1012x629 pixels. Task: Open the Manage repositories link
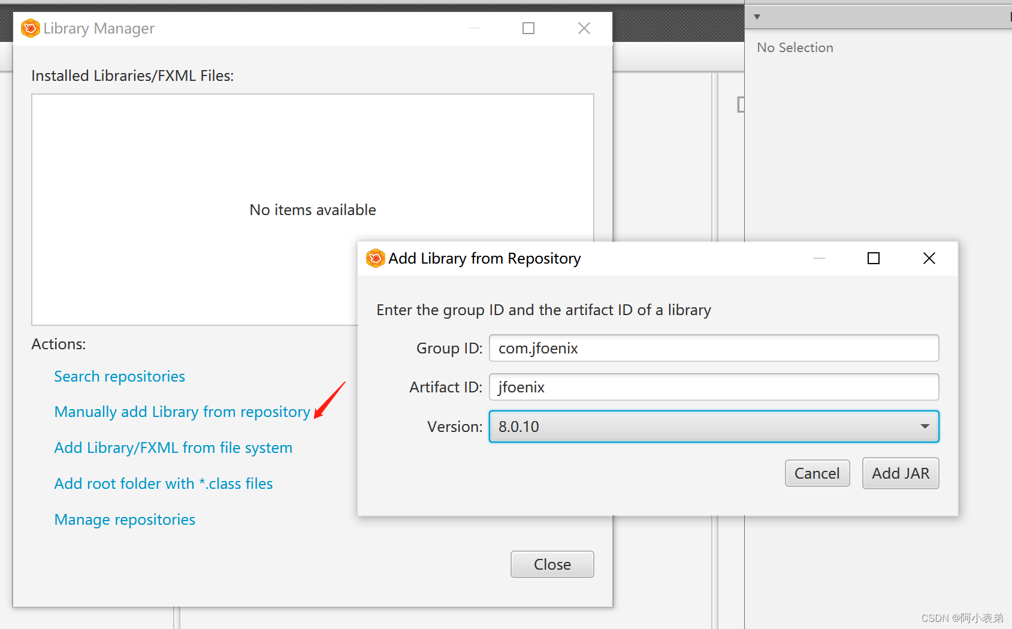tap(125, 519)
